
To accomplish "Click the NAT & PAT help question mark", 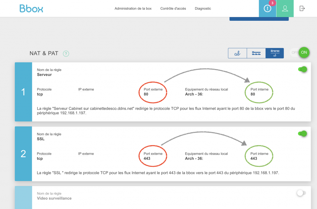I will [x=66, y=54].
